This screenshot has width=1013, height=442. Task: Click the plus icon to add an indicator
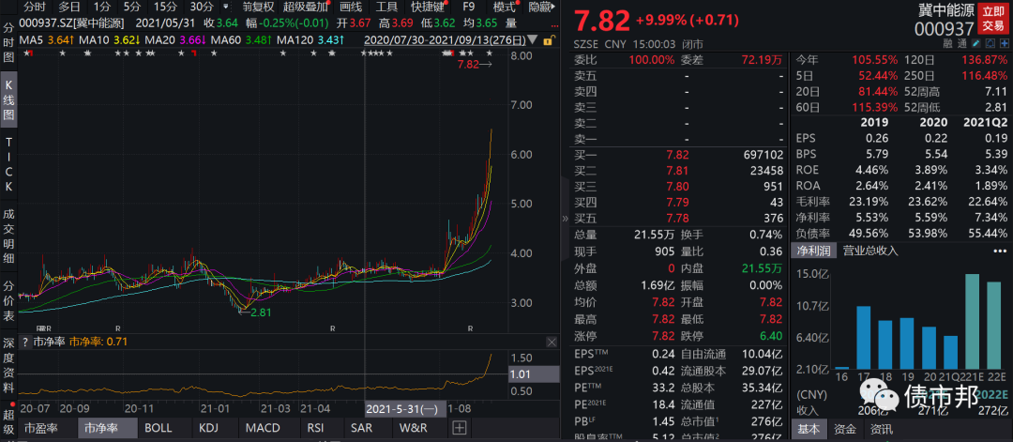[459, 428]
